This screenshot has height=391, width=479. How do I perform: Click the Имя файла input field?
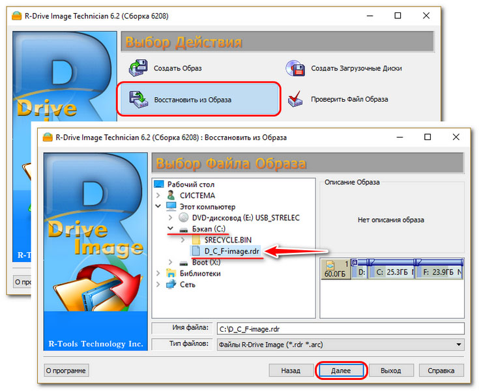[x=340, y=329]
